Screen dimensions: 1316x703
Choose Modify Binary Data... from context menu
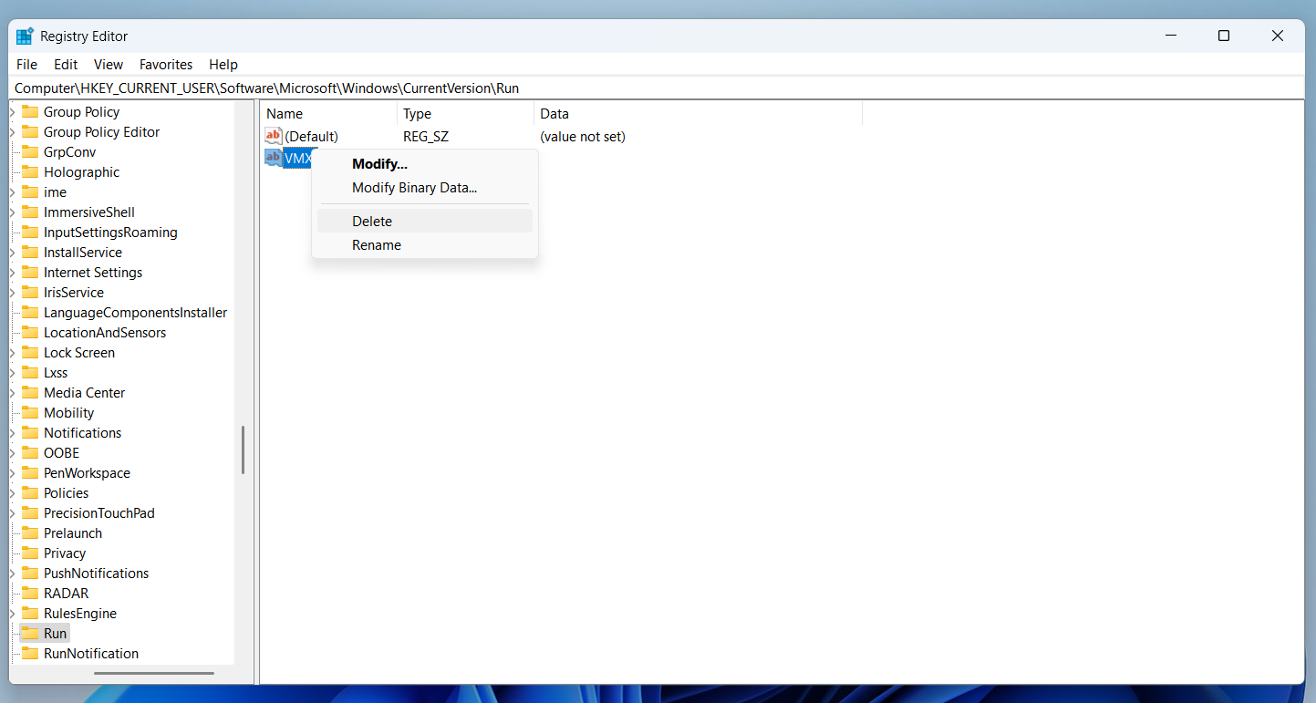(x=425, y=188)
